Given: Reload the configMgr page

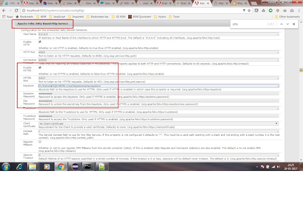Looking at the screenshot, I should [17, 10].
